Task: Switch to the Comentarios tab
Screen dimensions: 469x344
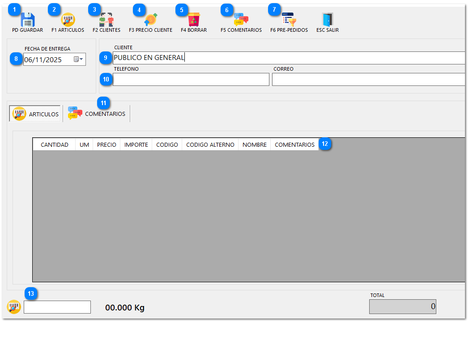Action: tap(97, 114)
